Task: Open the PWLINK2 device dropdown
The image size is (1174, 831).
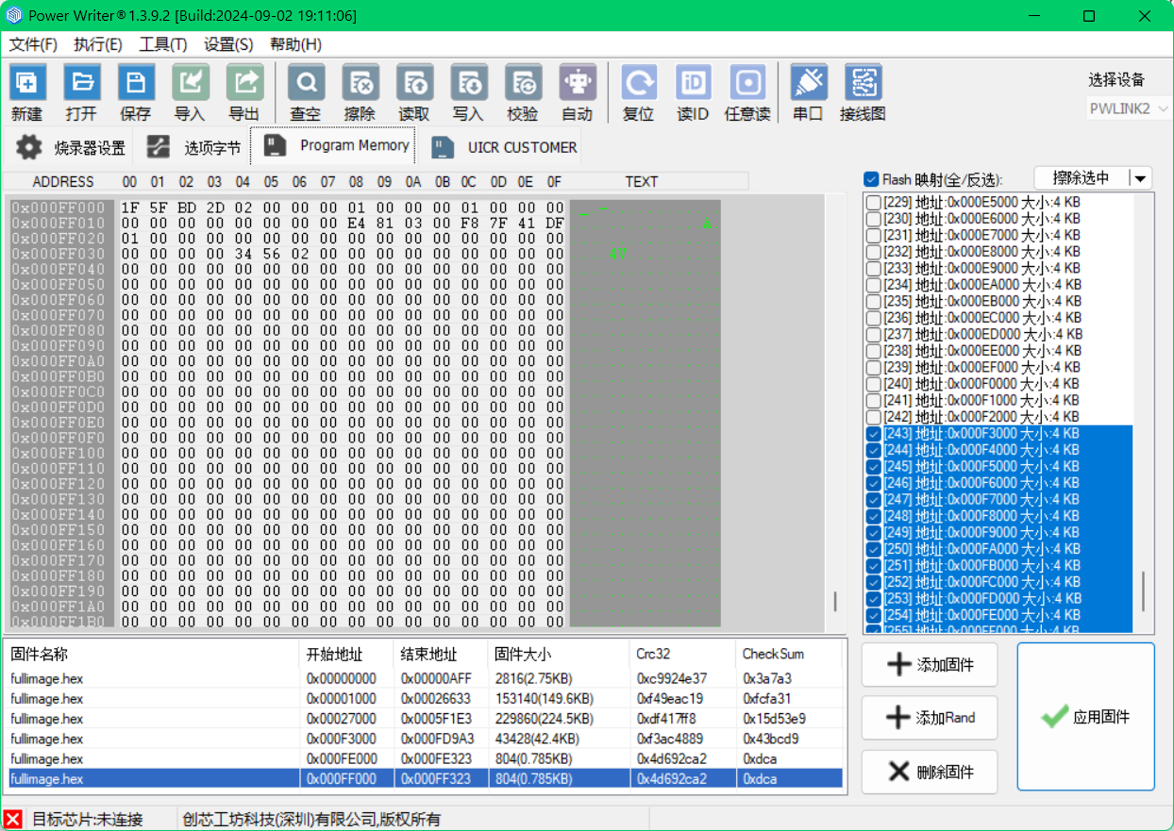Action: pos(1129,108)
